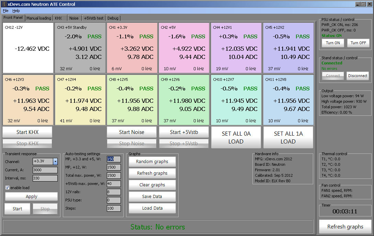The image size is (374, 236).
Task: Open the +5Vstb test tab
Action: pyautogui.click(x=94, y=18)
